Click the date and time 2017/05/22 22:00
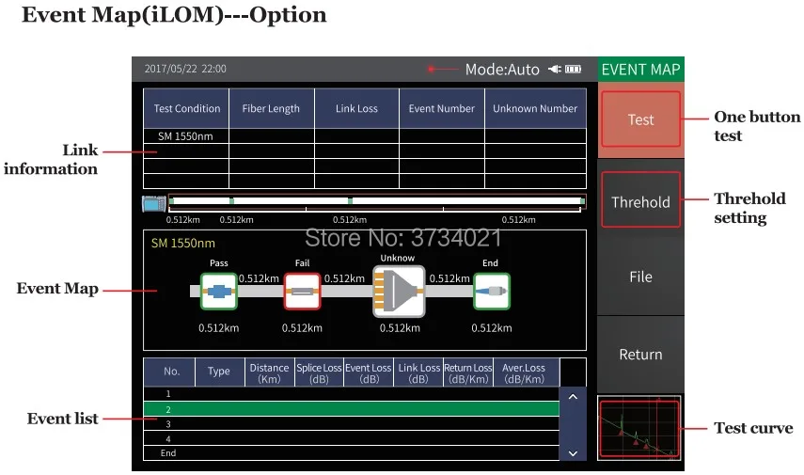The image size is (804, 475). pyautogui.click(x=185, y=69)
